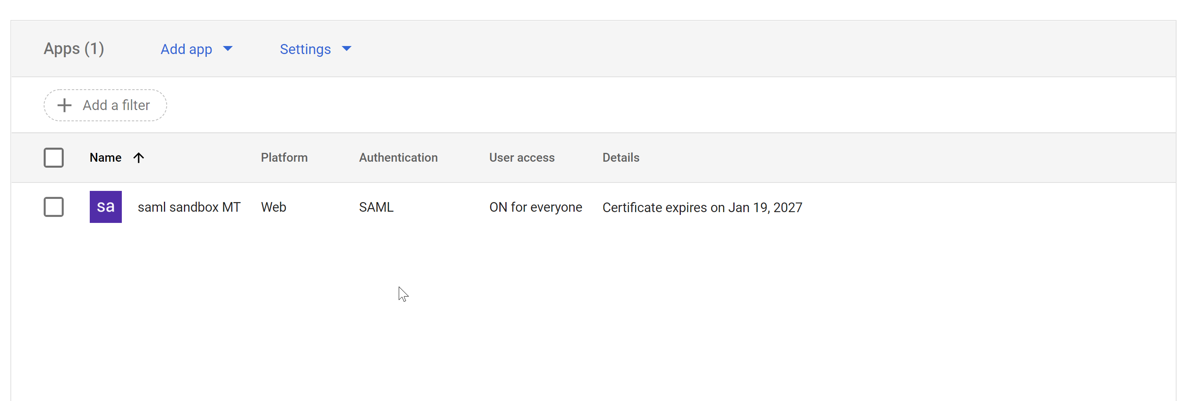
Task: Select the saml sandbox MT row checkbox
Action: 54,207
